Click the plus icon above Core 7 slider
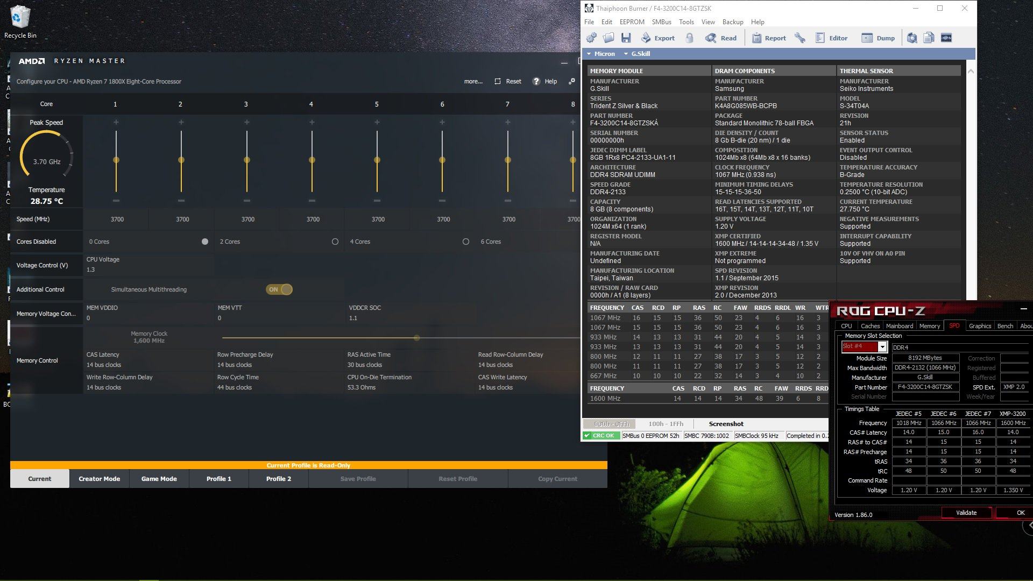 tap(508, 123)
